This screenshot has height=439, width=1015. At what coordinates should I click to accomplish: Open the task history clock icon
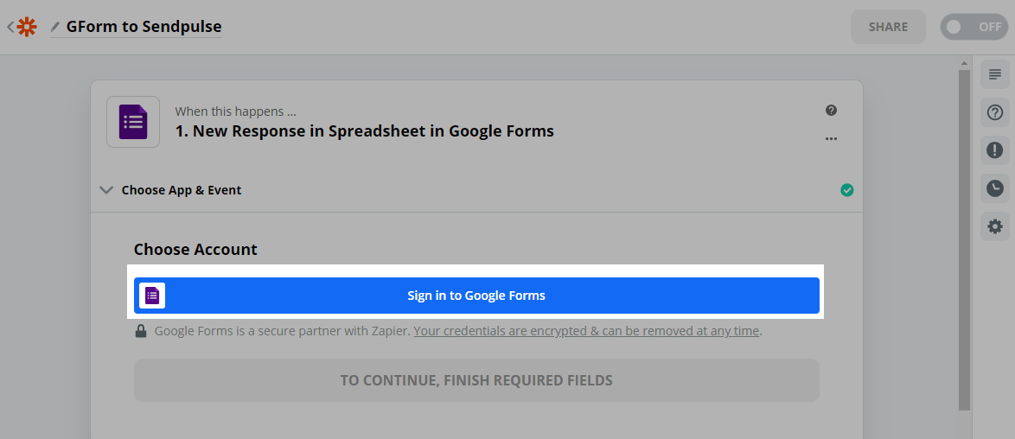995,188
